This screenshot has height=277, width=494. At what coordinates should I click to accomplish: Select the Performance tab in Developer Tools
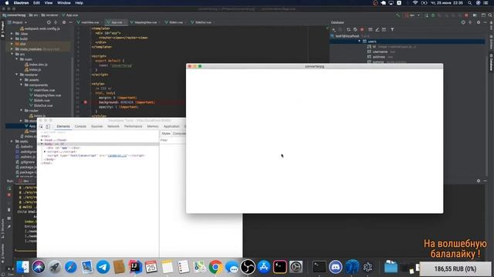pyautogui.click(x=133, y=126)
